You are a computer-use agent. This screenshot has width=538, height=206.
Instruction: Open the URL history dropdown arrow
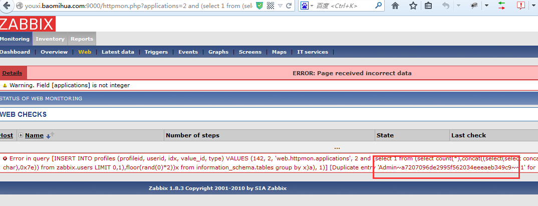click(281, 6)
